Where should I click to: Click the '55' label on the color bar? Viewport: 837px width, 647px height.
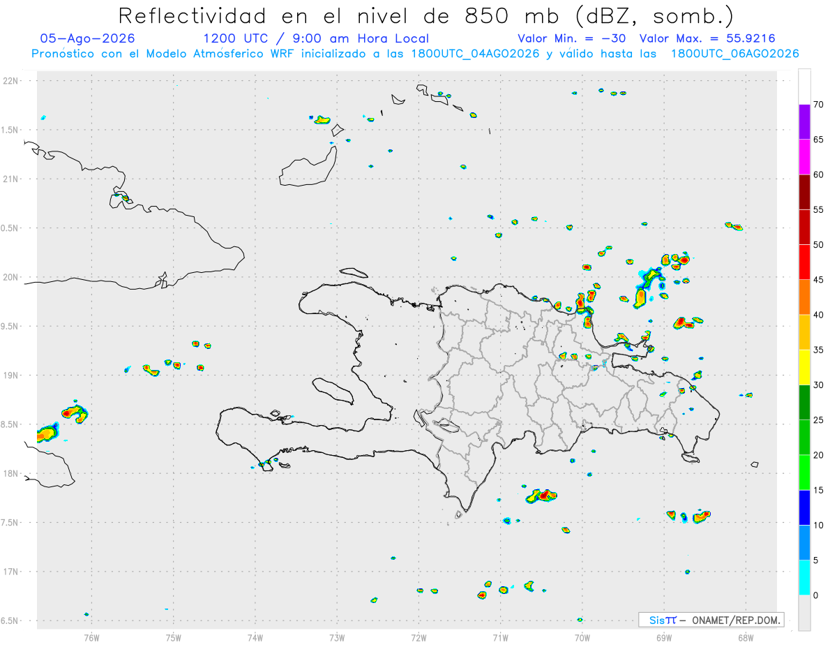tap(818, 209)
